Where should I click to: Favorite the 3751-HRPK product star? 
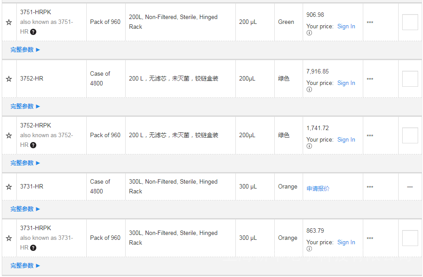click(x=9, y=22)
